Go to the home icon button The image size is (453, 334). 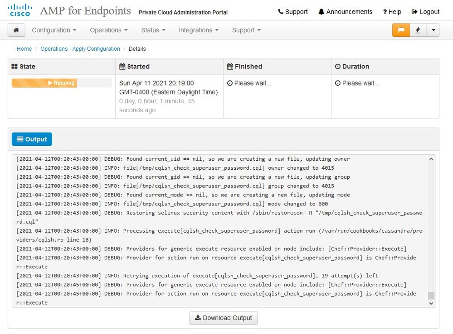[x=16, y=30]
